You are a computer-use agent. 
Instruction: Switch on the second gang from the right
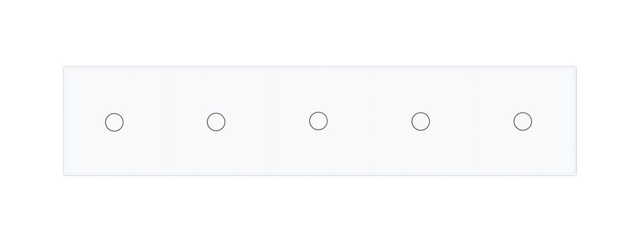point(421,122)
